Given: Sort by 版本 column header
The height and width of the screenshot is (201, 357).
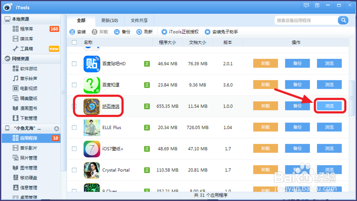Looking at the screenshot, I should [x=228, y=42].
